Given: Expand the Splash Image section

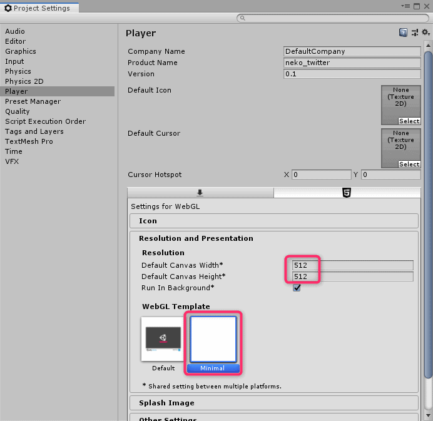Looking at the screenshot, I should tap(273, 403).
